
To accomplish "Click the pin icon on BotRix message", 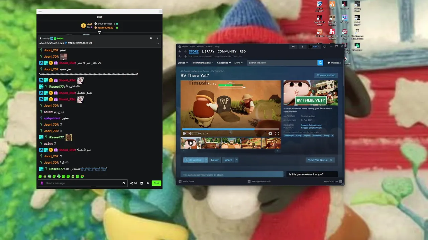I will 151,38.
